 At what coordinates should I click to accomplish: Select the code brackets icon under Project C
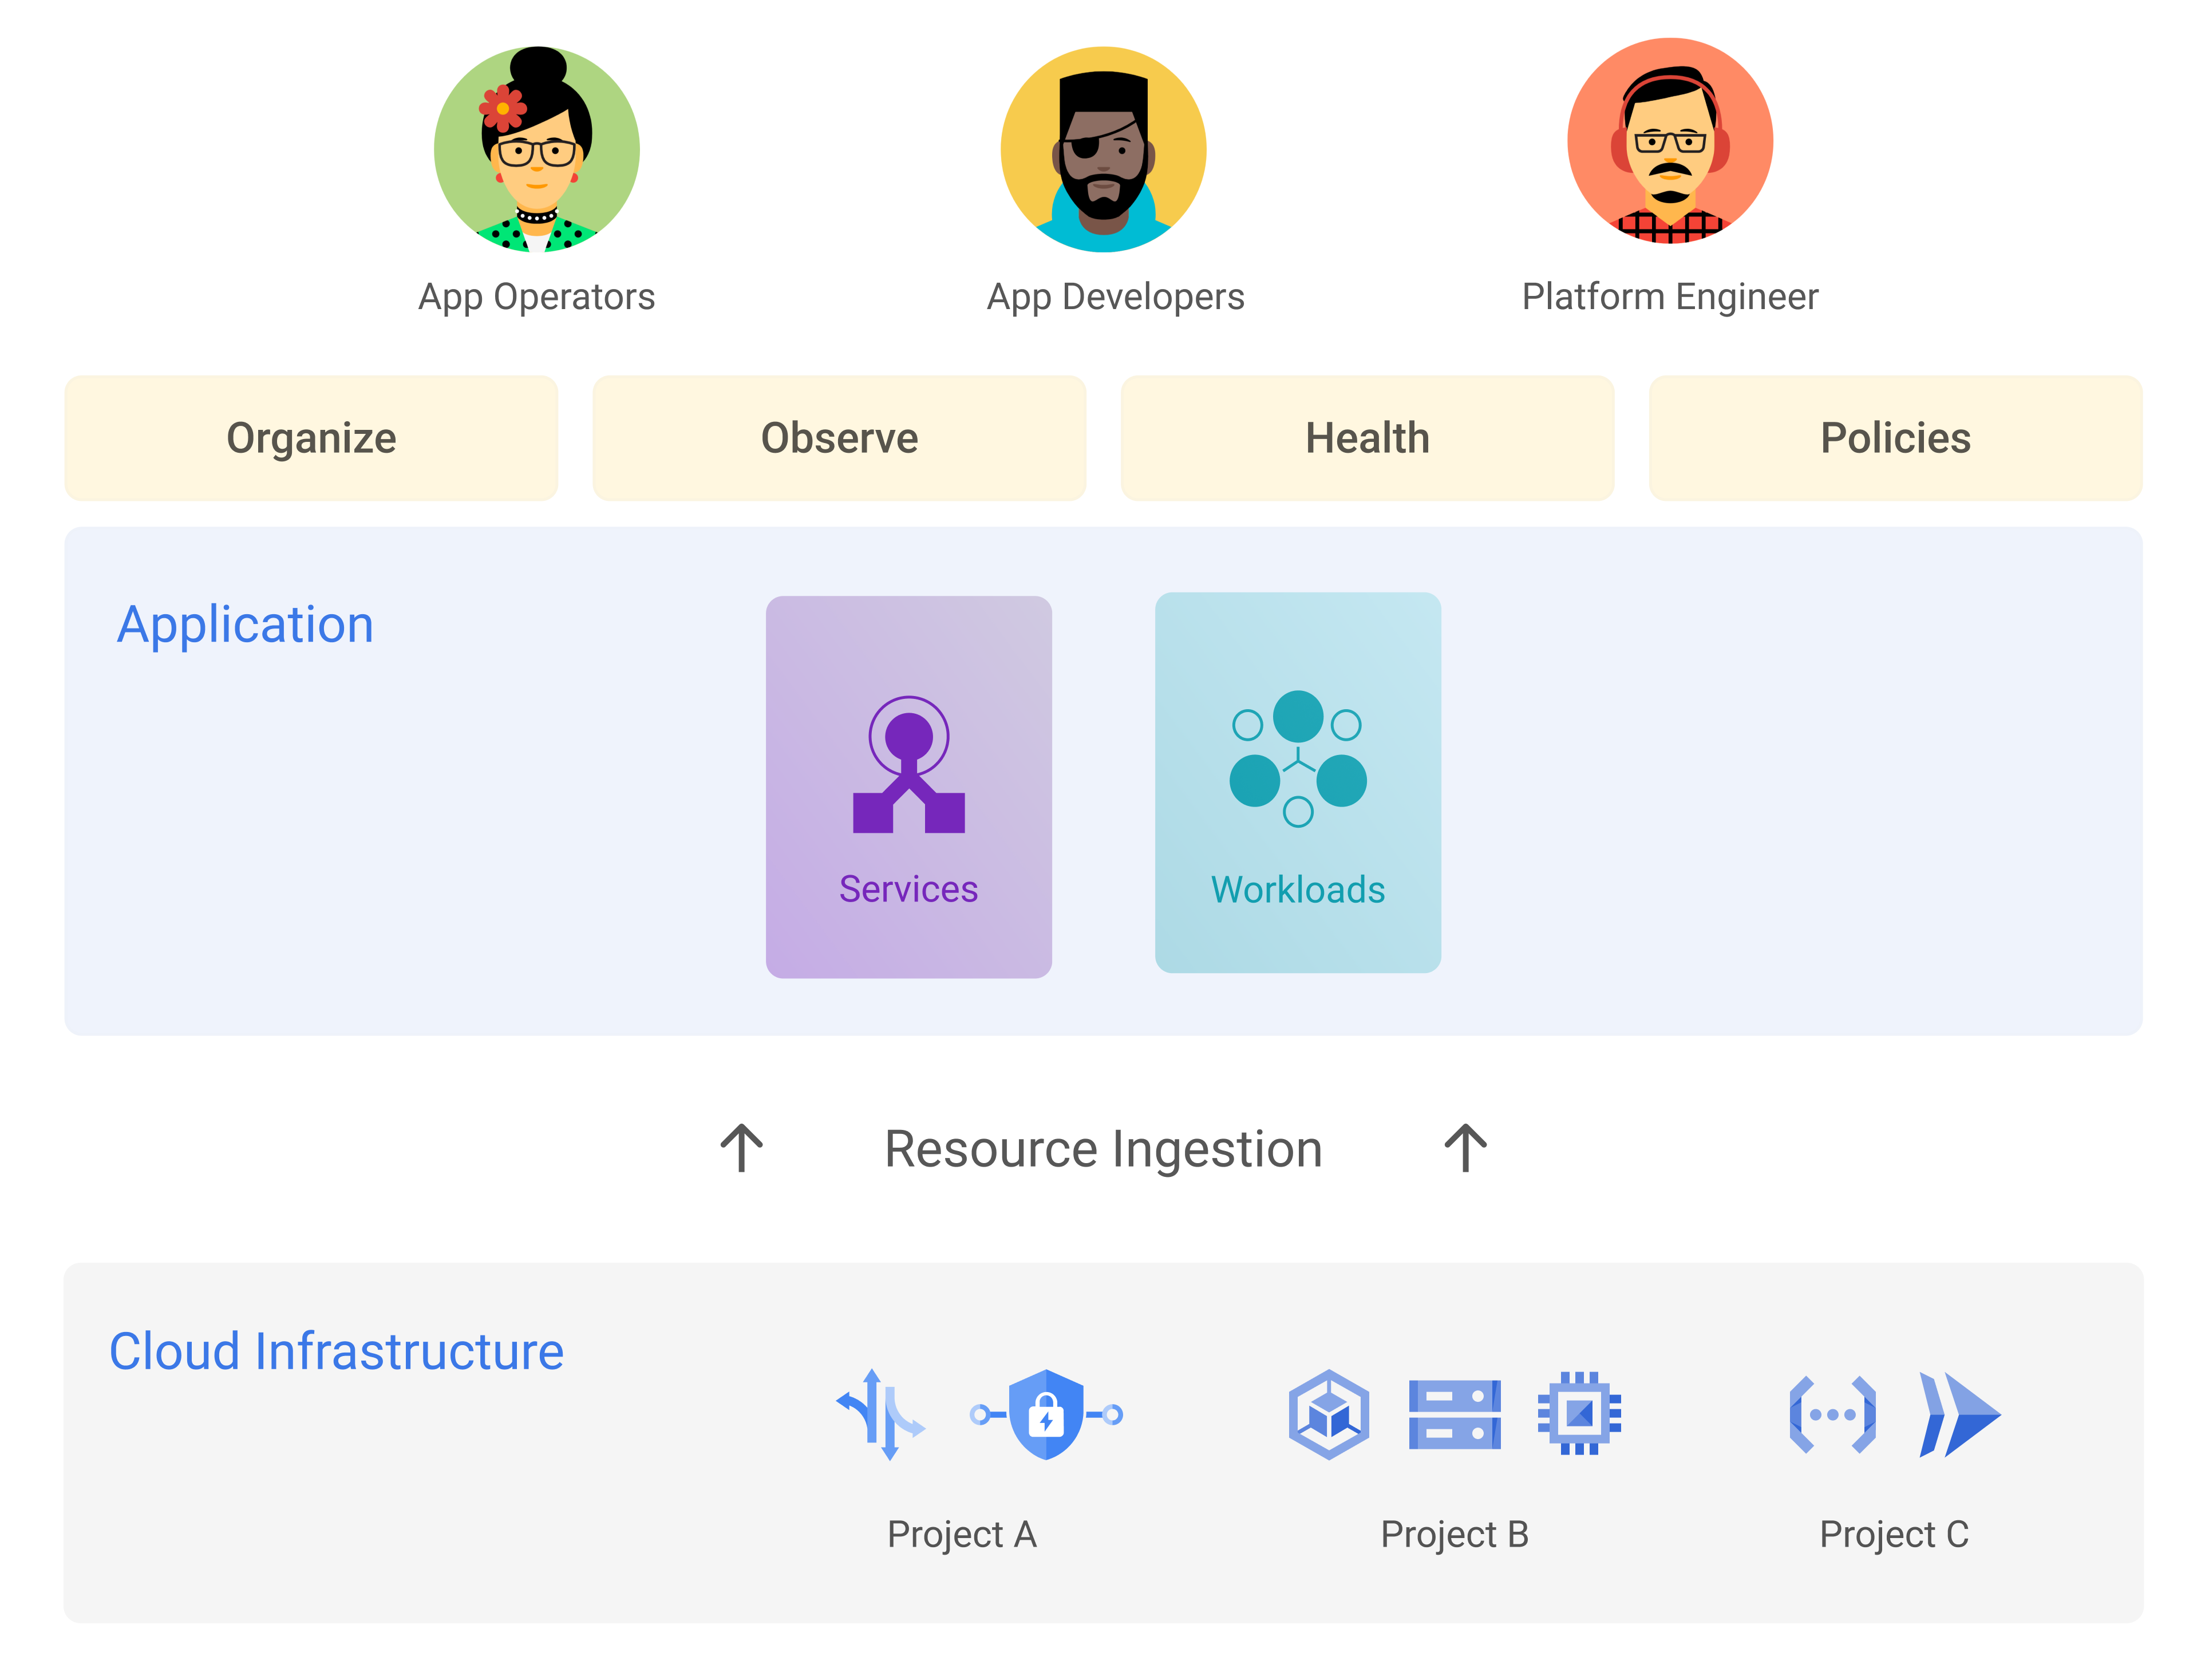click(x=1833, y=1414)
